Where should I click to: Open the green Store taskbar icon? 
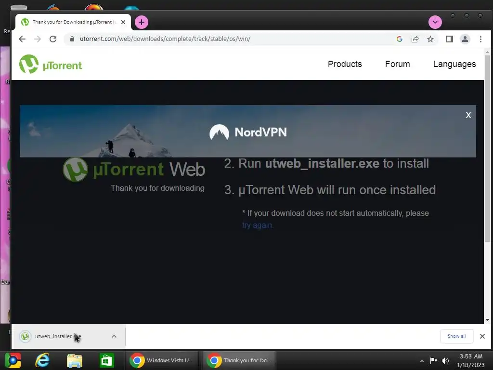(106, 360)
